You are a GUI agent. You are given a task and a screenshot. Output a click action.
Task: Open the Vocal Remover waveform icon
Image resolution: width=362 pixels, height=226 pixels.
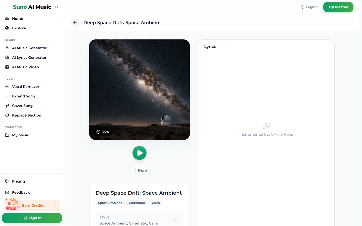click(7, 87)
